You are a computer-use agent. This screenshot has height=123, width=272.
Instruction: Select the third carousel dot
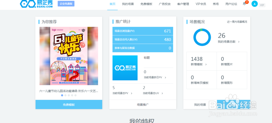(x=69, y=95)
